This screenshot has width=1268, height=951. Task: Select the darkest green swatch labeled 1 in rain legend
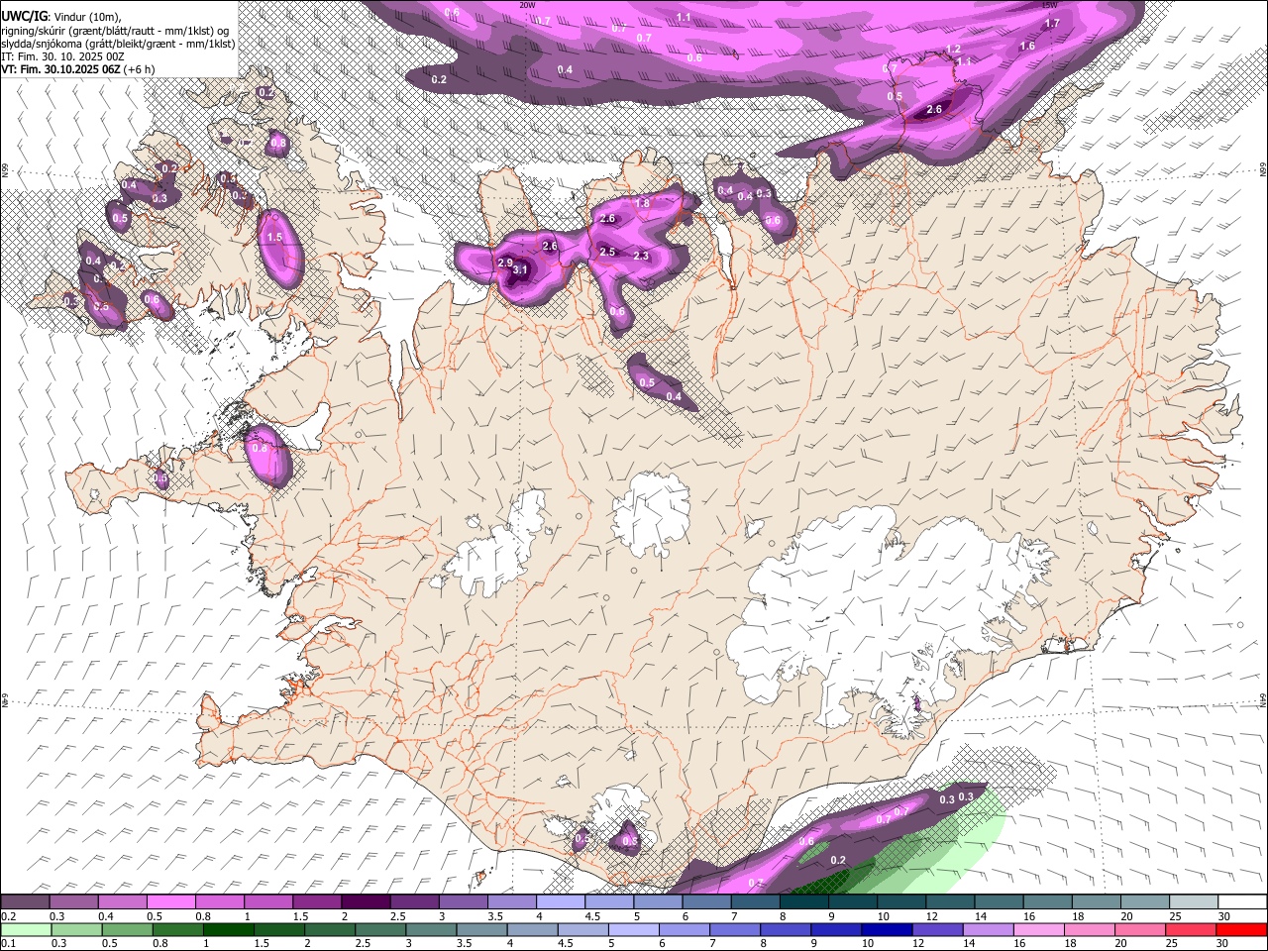(x=228, y=930)
